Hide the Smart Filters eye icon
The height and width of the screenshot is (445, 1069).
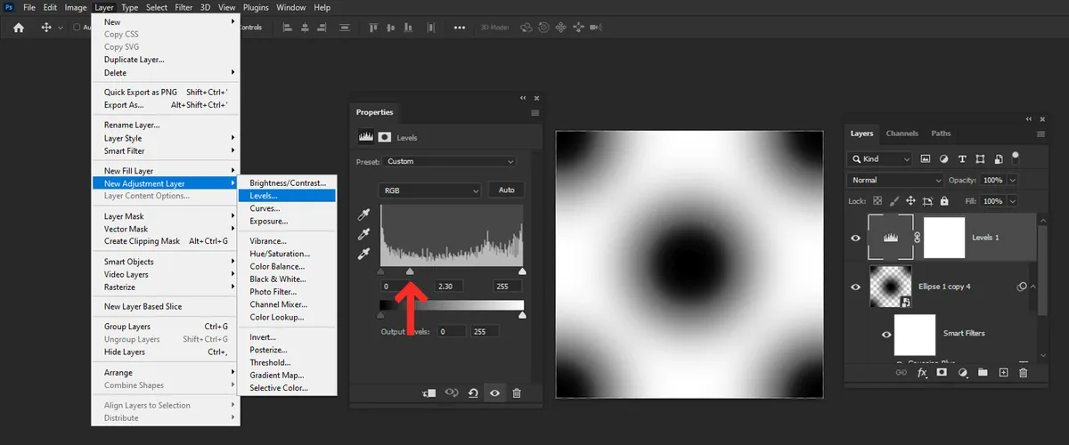coord(886,335)
